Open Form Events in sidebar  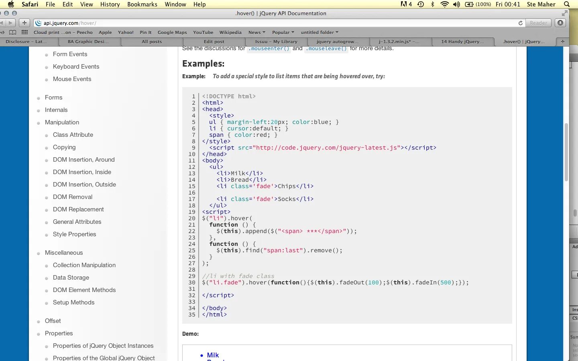[70, 54]
